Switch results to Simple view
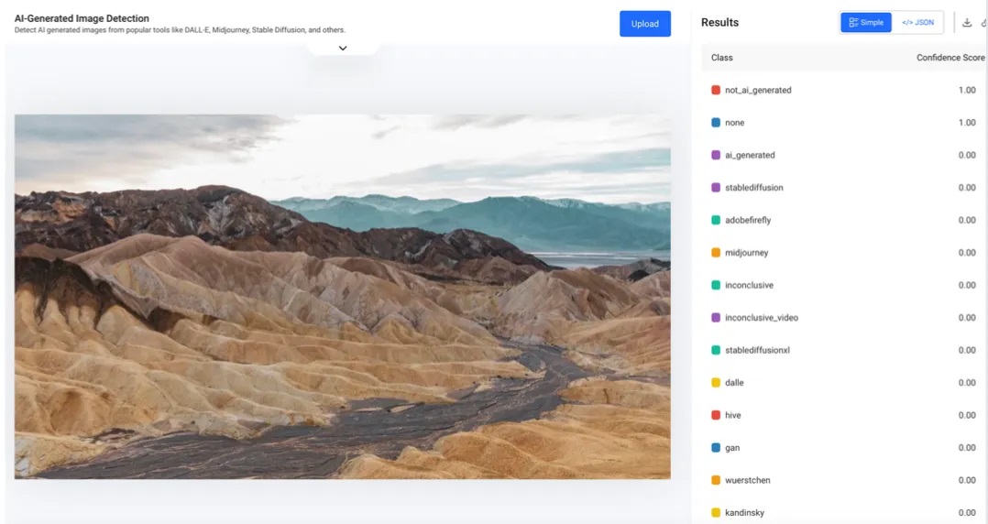Viewport: 988px width, 524px height. pos(866,23)
